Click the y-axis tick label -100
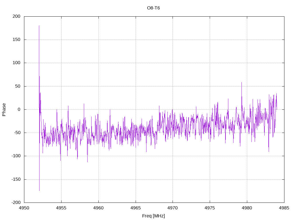 (x=16, y=156)
